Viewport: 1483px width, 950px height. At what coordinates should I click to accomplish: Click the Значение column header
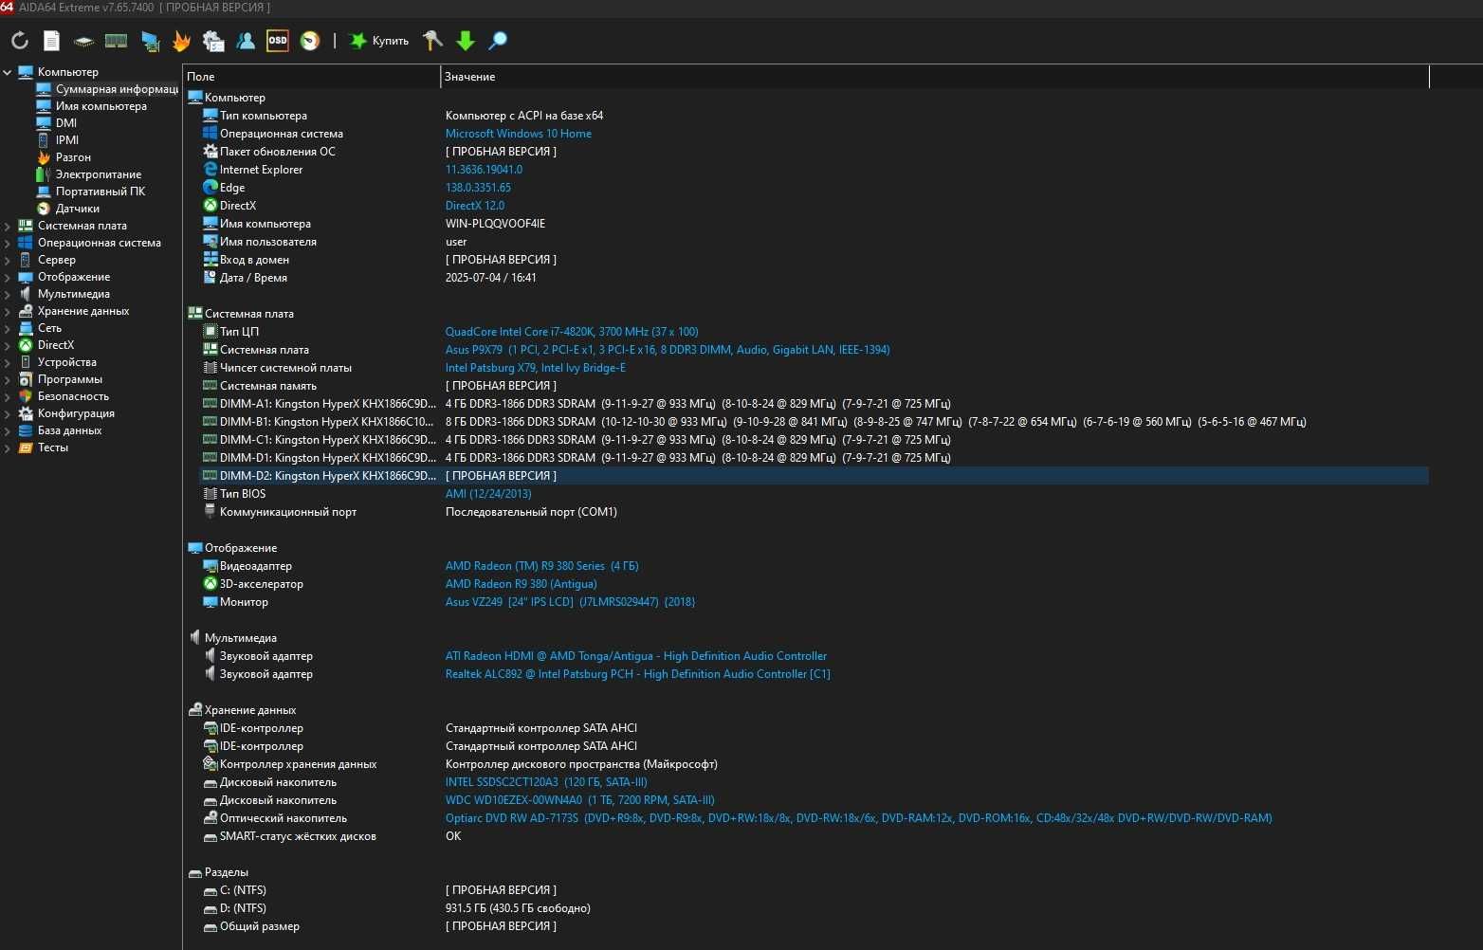click(x=934, y=77)
